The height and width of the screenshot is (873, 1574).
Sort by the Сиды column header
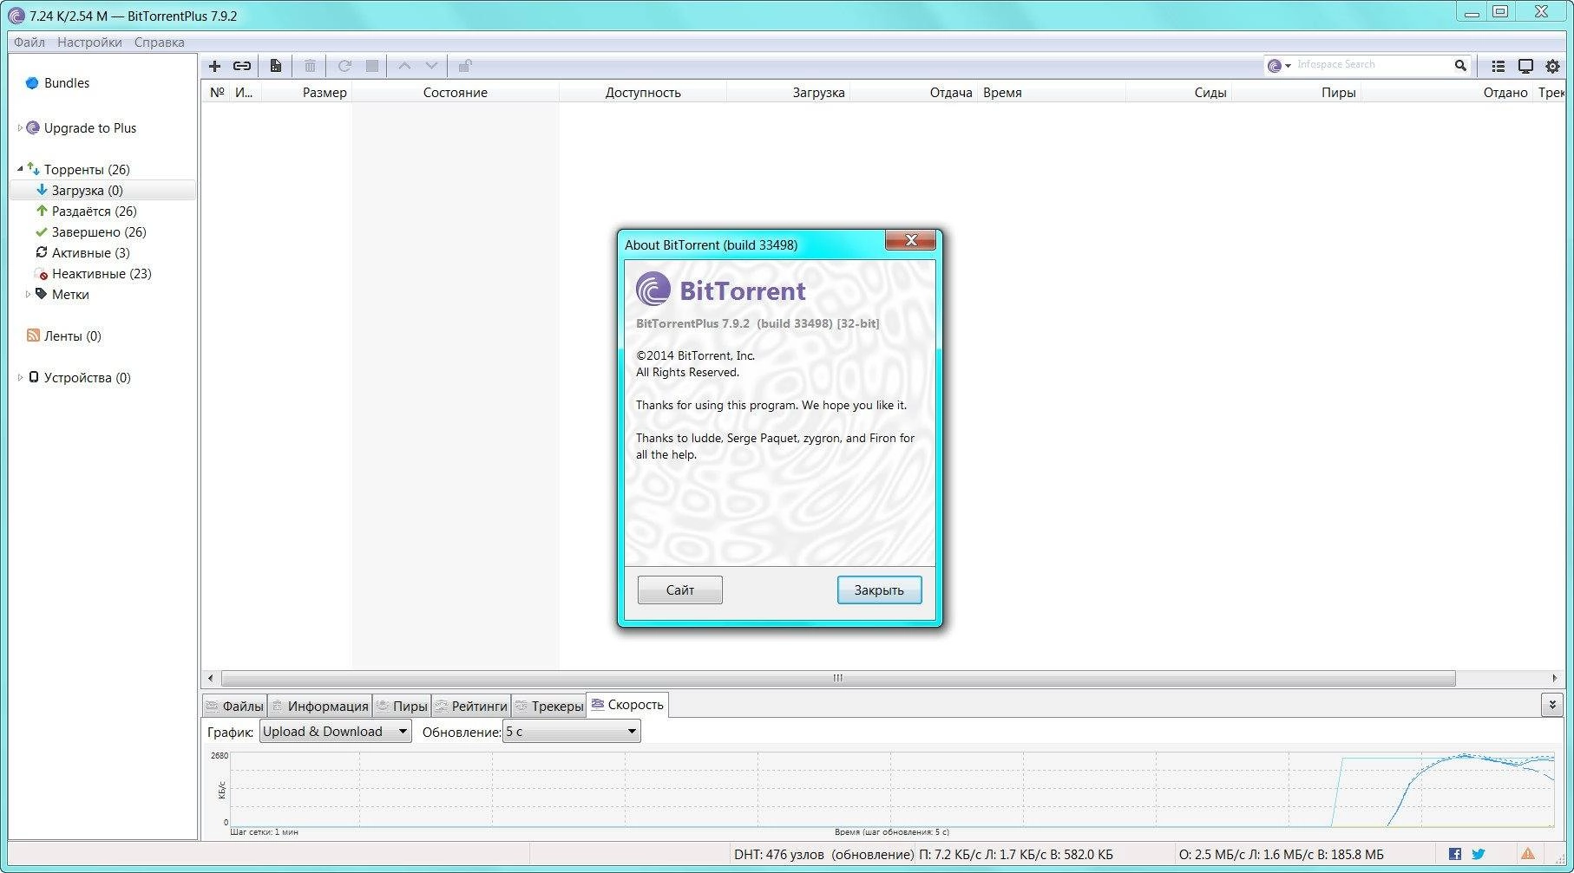[x=1179, y=92]
